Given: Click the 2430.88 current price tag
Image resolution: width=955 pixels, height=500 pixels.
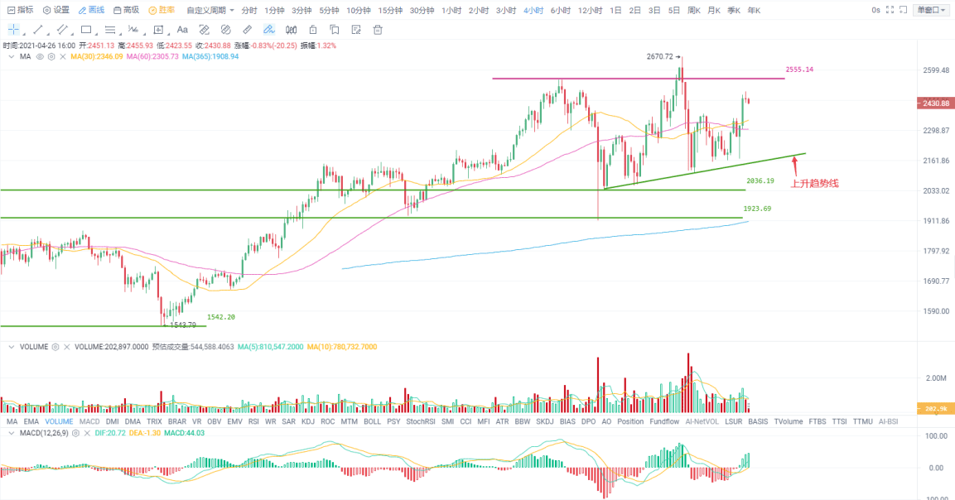Looking at the screenshot, I should (935, 103).
